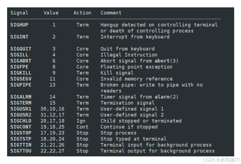Click the SIGPIPE row label
Viewport: 241px width, 164px height.
pos(21,85)
